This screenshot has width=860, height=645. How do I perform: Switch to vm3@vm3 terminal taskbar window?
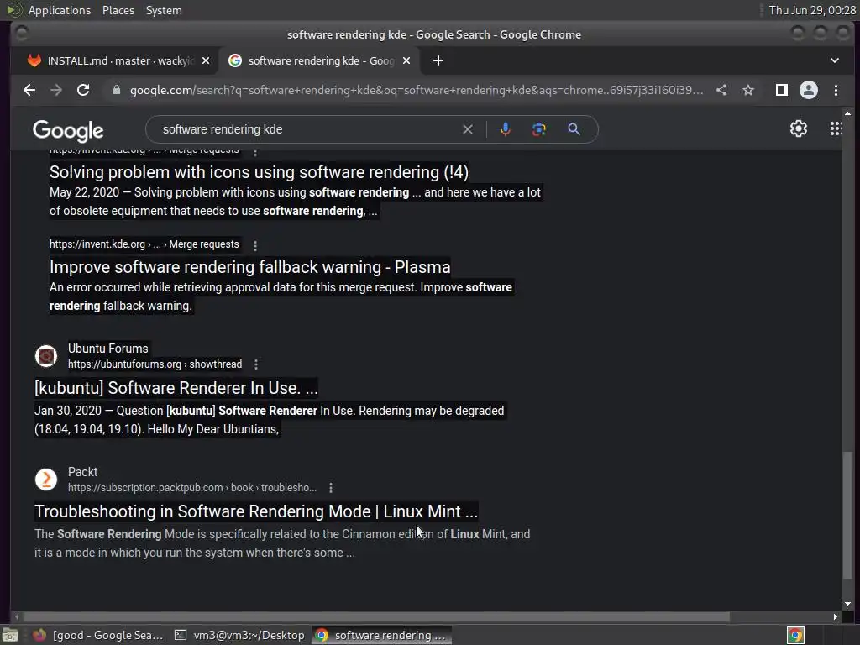(x=239, y=635)
